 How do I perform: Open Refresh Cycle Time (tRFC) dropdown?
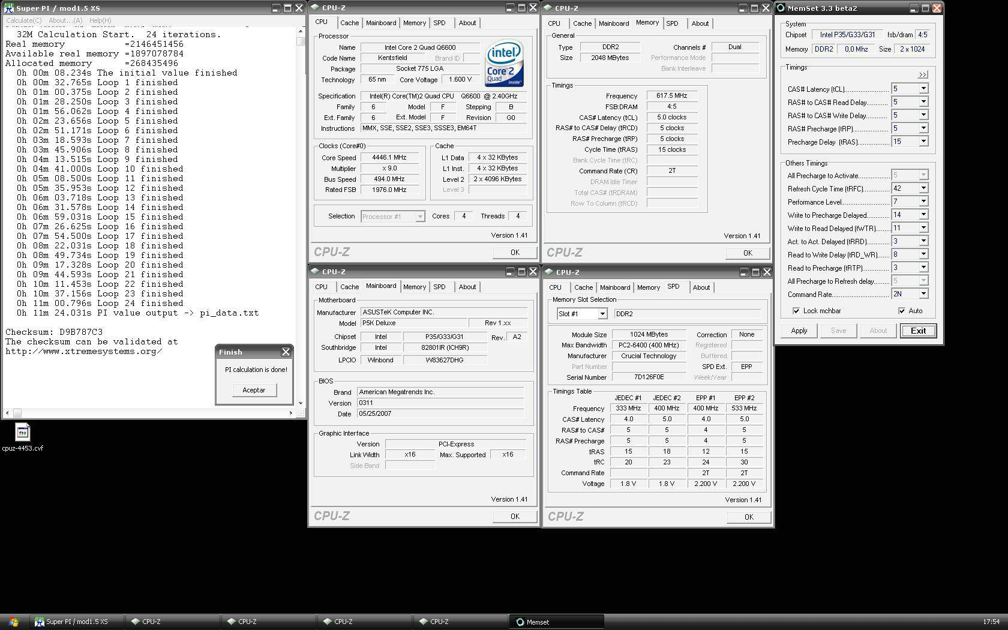923,188
